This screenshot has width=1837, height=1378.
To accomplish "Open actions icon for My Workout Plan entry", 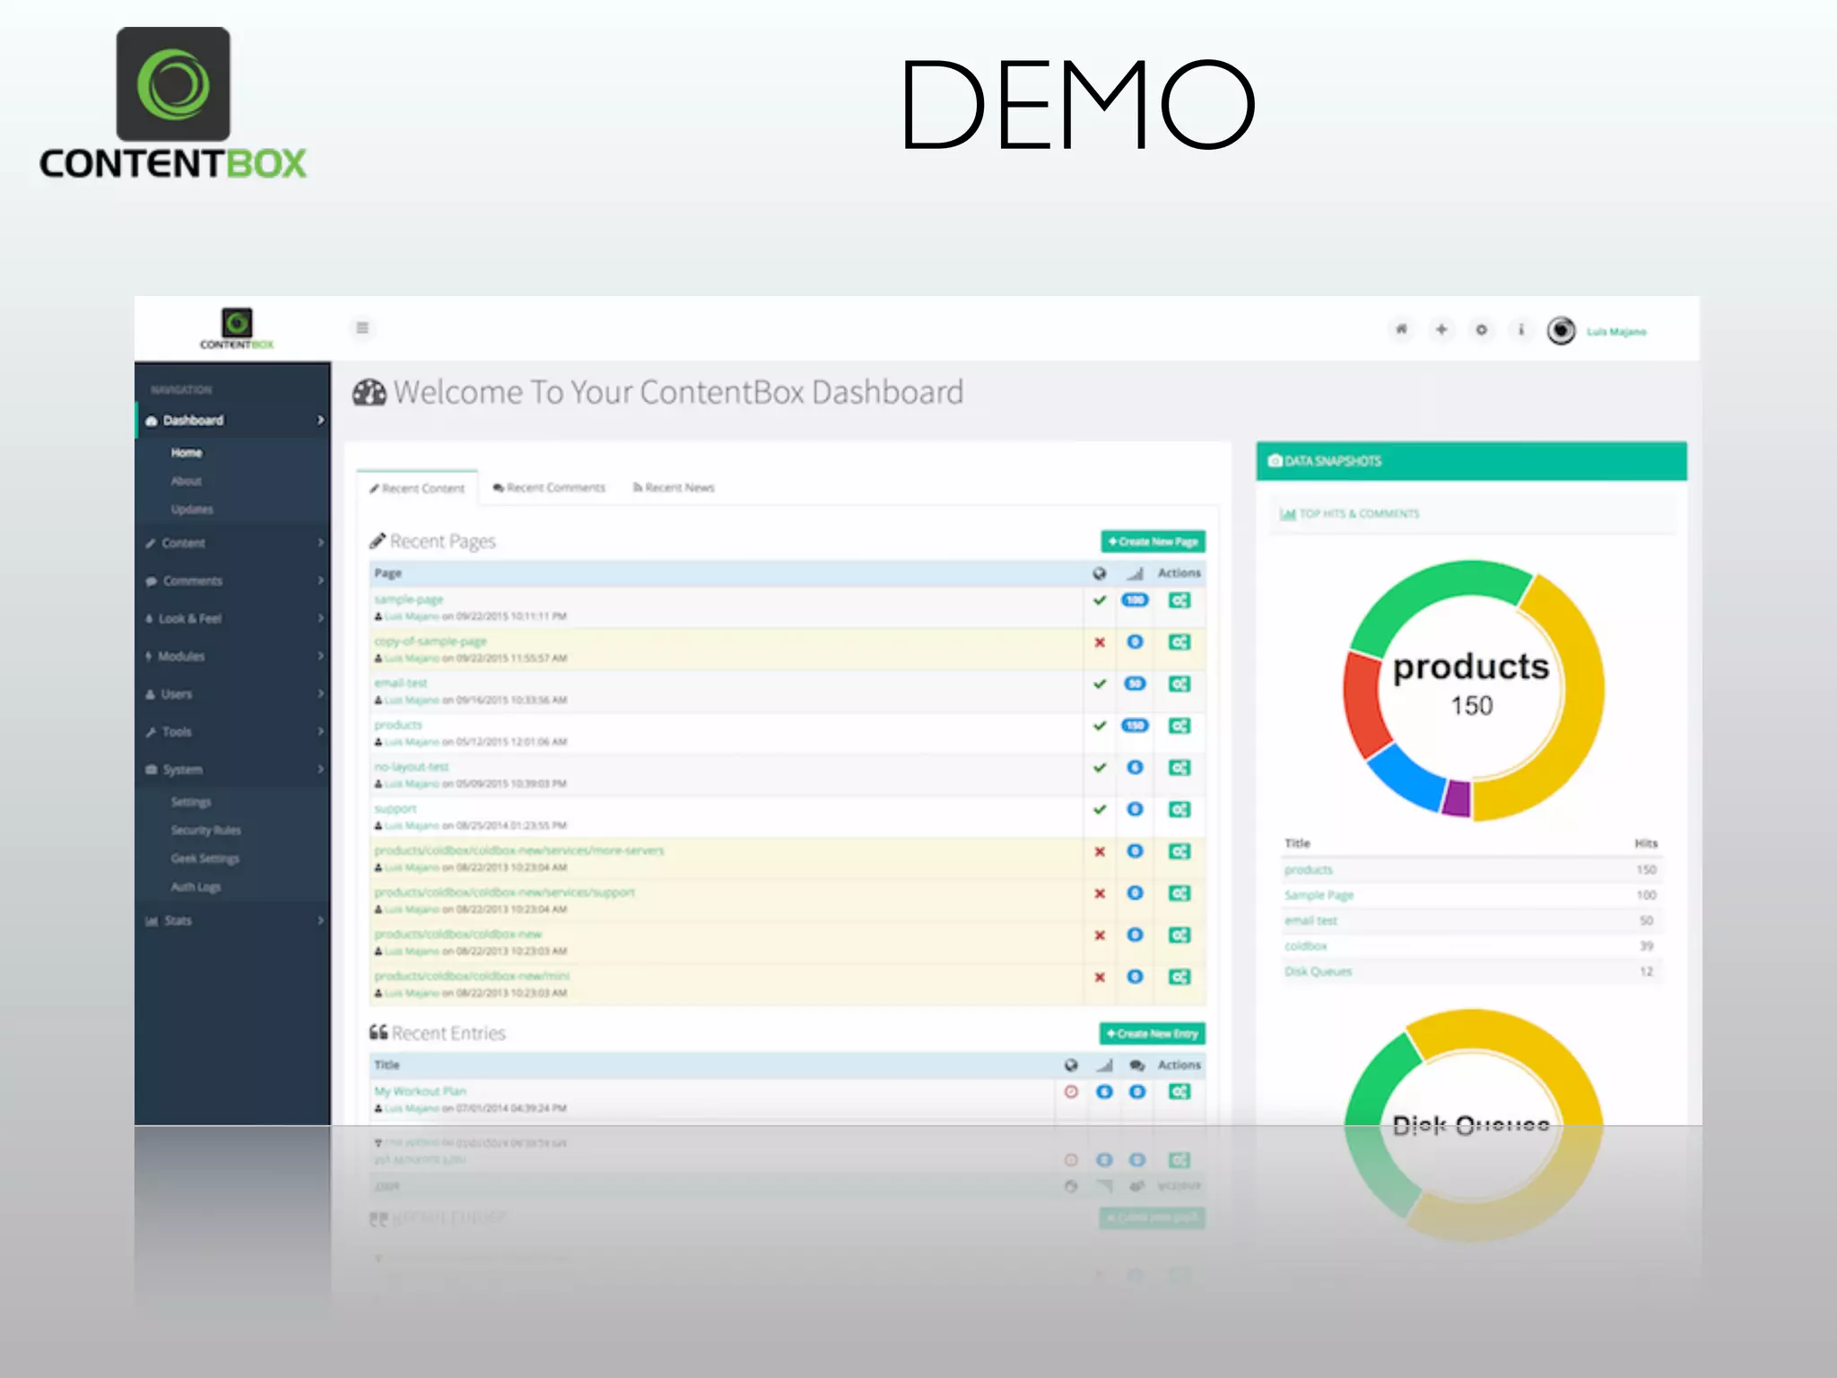I will point(1180,1092).
